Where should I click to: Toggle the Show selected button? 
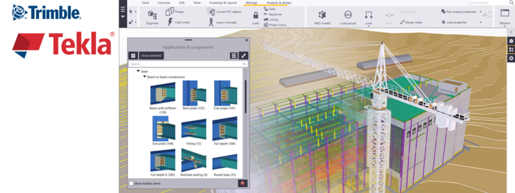[151, 55]
